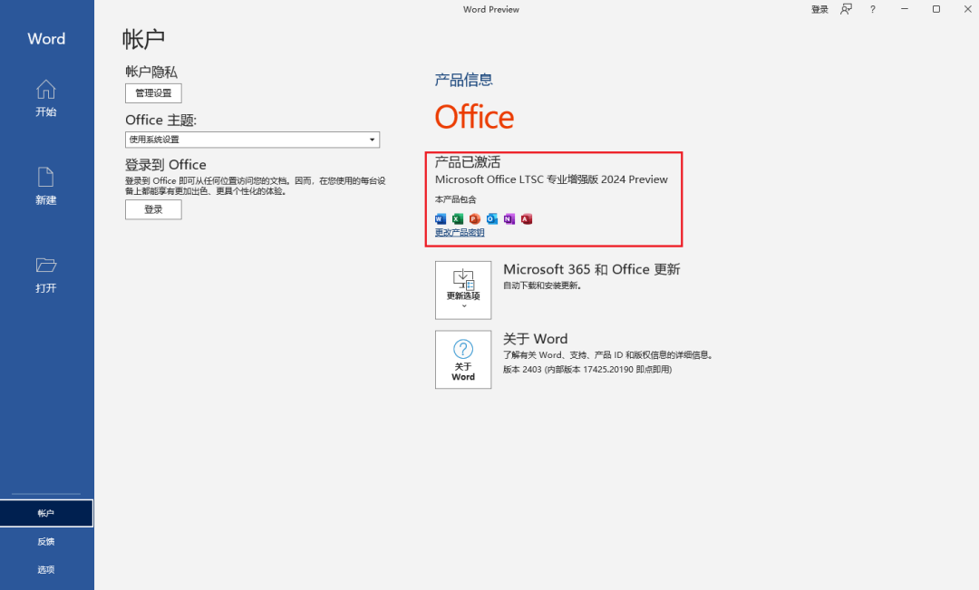Click the Microsoft 365 和 Office 更新 heading
Image resolution: width=979 pixels, height=590 pixels.
pos(592,269)
